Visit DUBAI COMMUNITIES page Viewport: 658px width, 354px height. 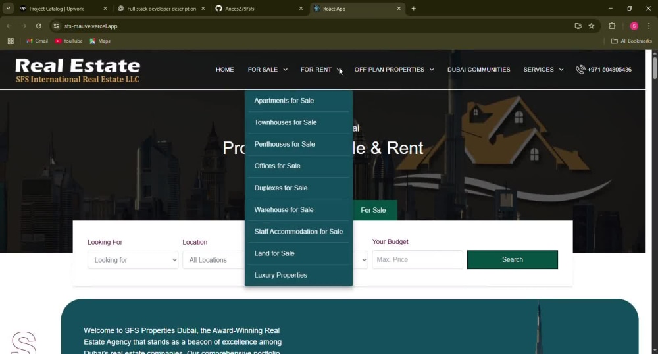click(479, 70)
